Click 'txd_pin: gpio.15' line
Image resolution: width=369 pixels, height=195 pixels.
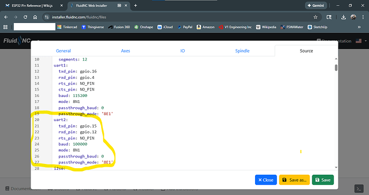[78, 126]
